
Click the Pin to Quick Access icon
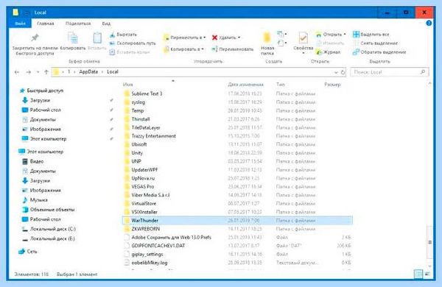pyautogui.click(x=35, y=38)
